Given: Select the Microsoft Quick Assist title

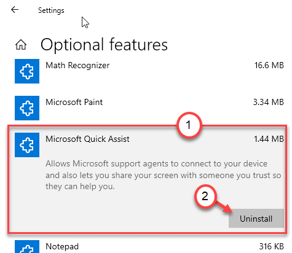Looking at the screenshot, I should [x=87, y=139].
